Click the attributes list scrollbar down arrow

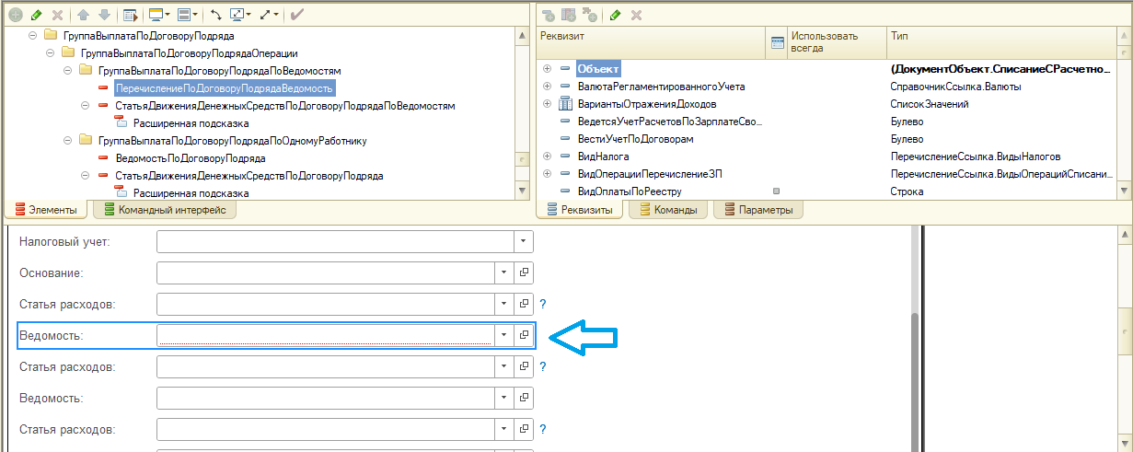(1124, 191)
